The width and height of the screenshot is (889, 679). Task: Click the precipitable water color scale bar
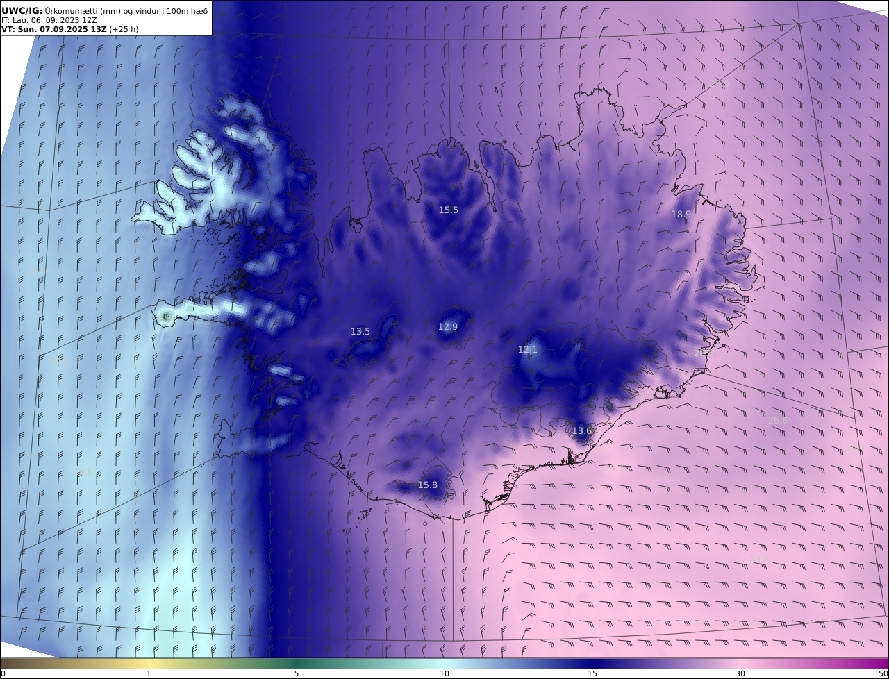(444, 663)
